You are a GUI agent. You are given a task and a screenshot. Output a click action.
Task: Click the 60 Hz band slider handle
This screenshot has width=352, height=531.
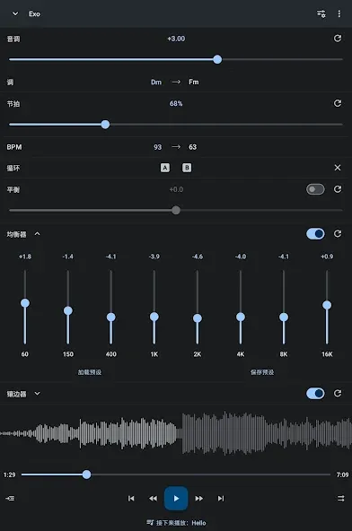tap(25, 303)
